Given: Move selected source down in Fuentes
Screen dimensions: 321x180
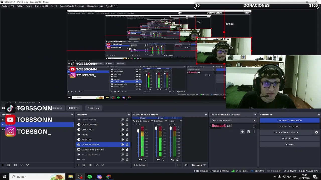Looking at the screenshot, I should click(x=103, y=165).
